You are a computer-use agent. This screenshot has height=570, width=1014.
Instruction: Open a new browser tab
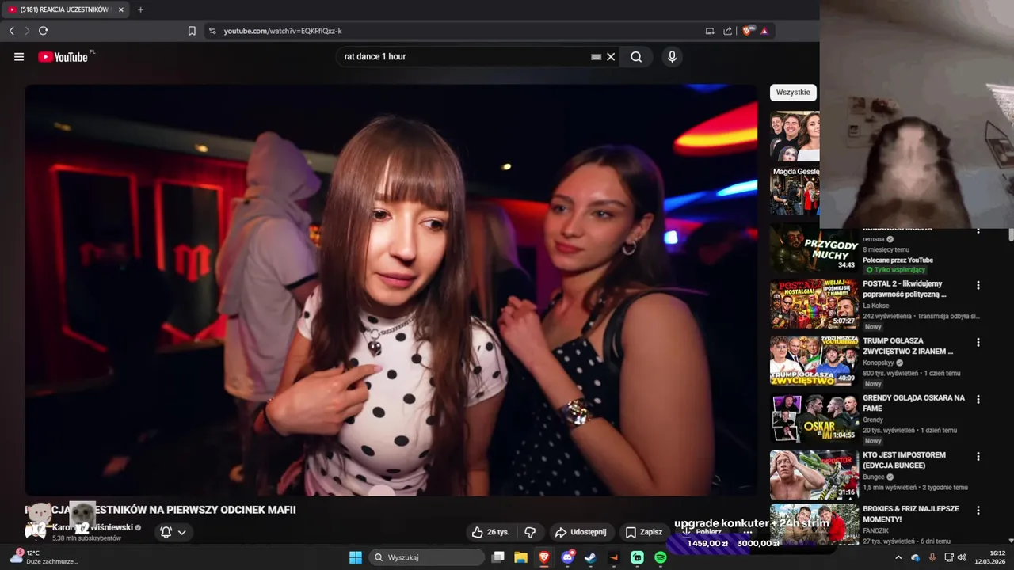coord(141,9)
